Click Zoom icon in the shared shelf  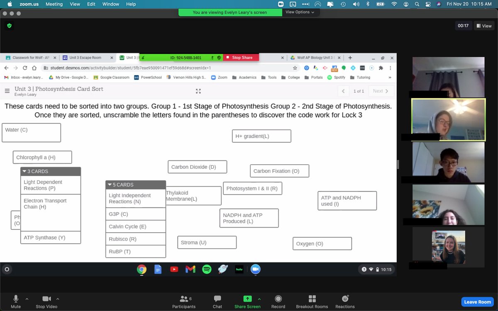click(255, 270)
